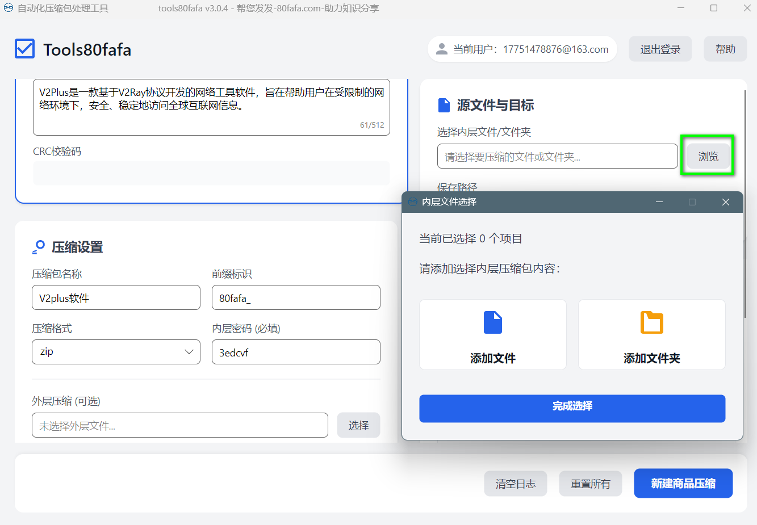This screenshot has height=525, width=757.
Task: Choose outer file with 选择 button
Action: pos(358,425)
